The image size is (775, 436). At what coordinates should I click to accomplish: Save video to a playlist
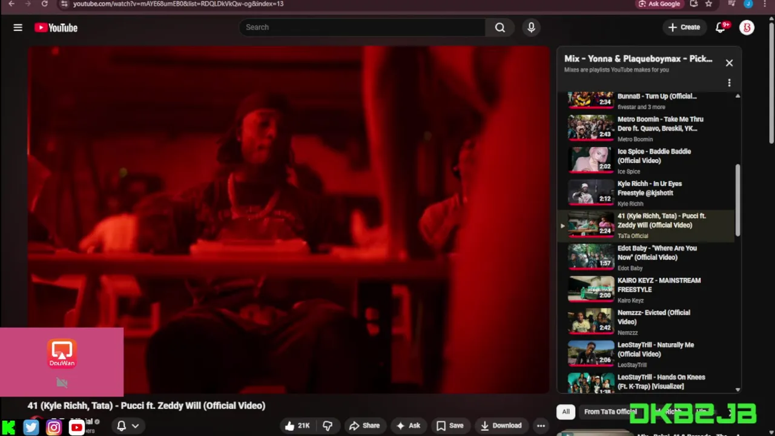pyautogui.click(x=450, y=426)
